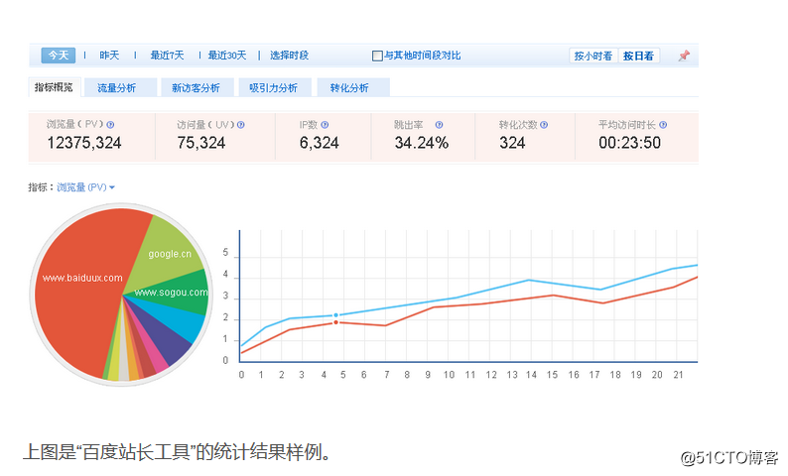Open the 新访客分析 tab

(197, 87)
